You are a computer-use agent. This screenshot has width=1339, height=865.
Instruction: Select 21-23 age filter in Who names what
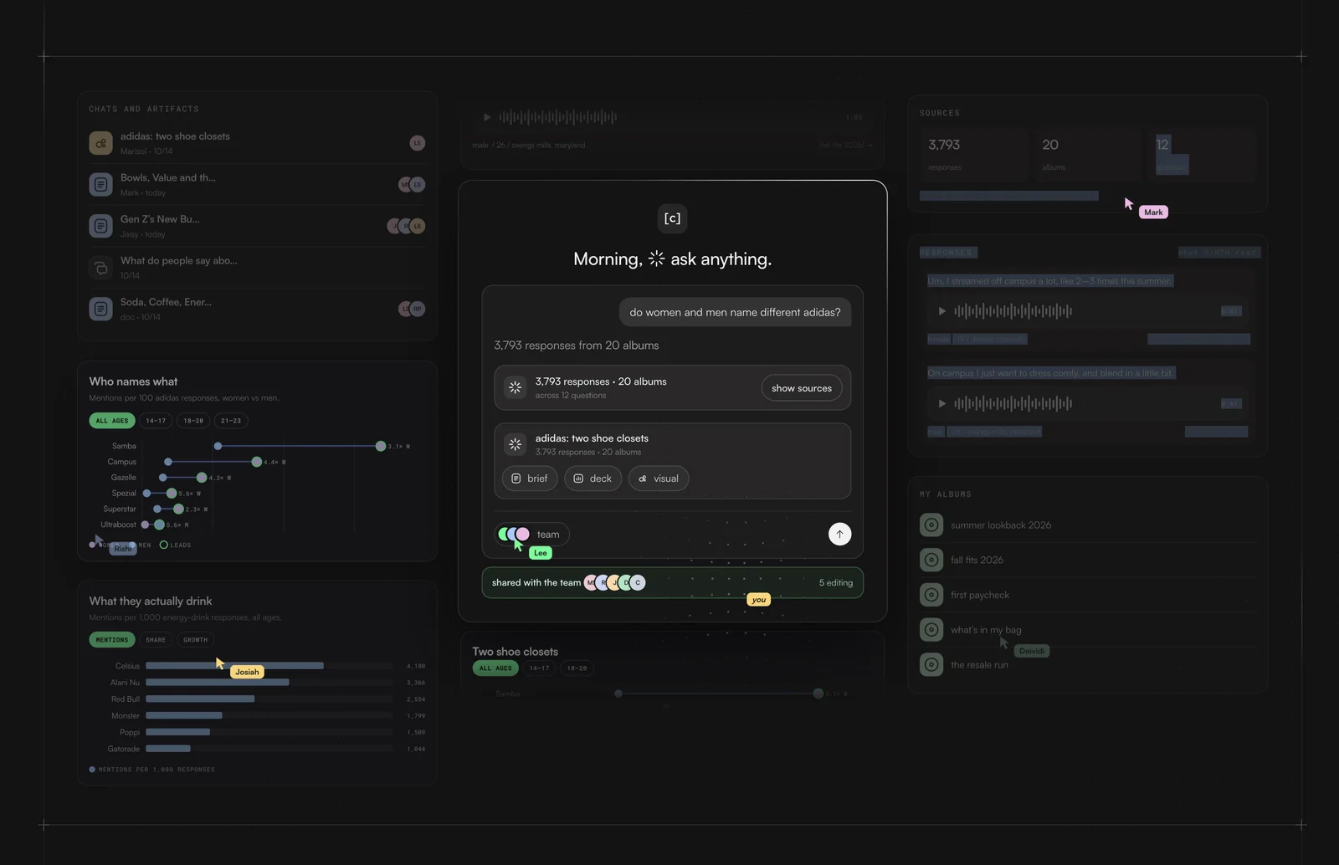click(231, 421)
